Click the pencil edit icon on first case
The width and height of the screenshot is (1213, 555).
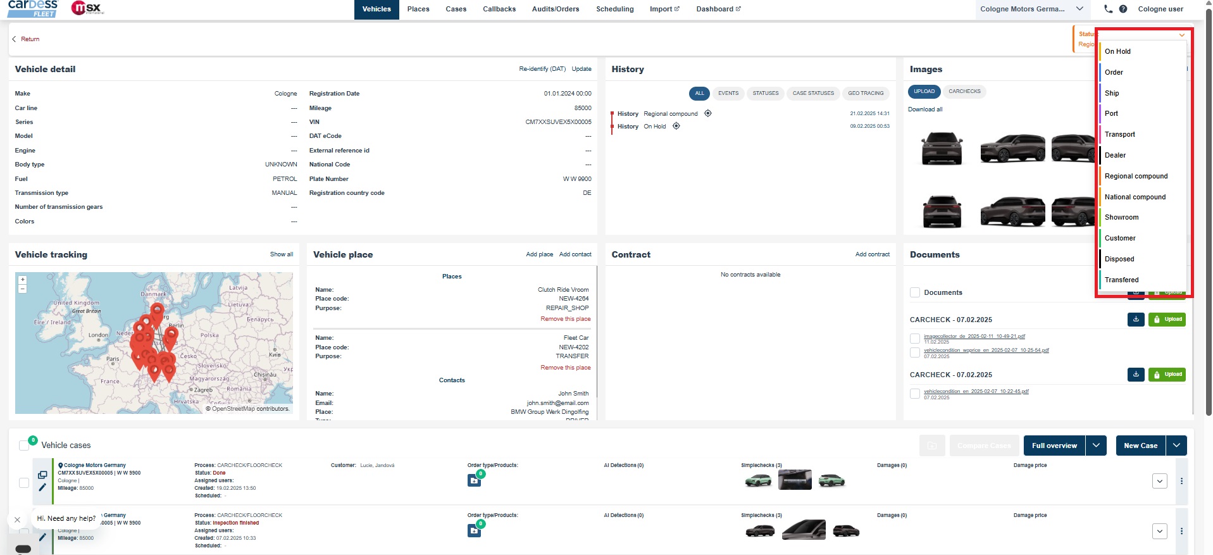click(42, 487)
